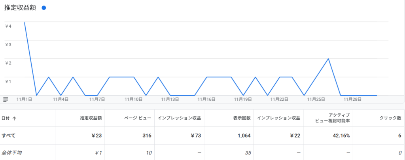This screenshot has height=160, width=405.
Task: Click the ¥2 peak point after 11月25日
Action: [x=328, y=59]
